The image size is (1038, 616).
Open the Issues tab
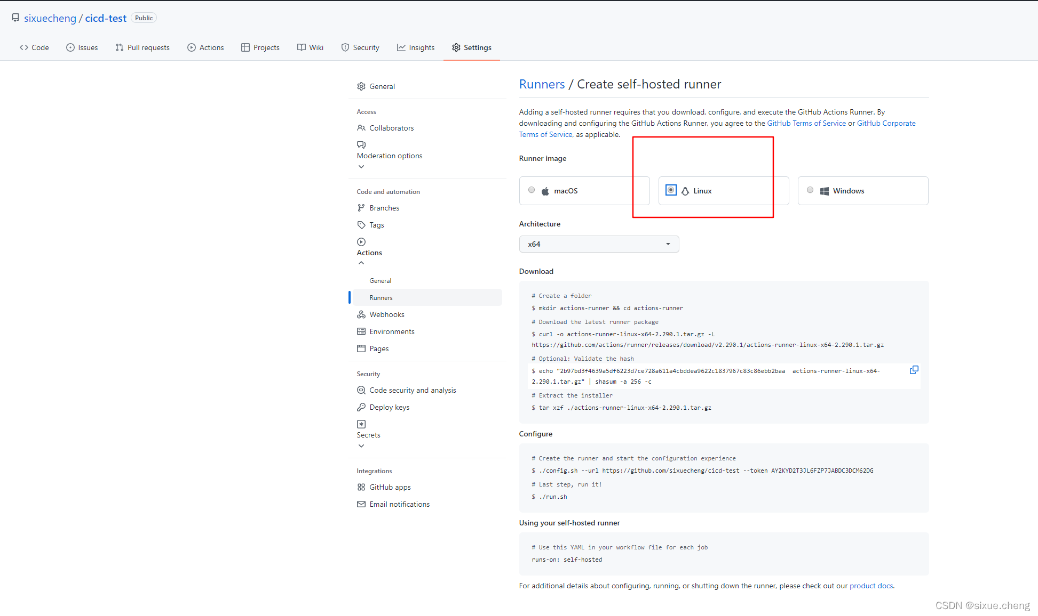[82, 47]
